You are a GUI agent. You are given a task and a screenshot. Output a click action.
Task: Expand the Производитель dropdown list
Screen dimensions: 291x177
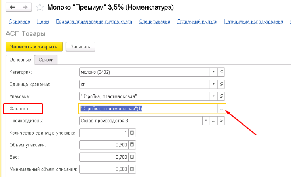tap(206, 121)
